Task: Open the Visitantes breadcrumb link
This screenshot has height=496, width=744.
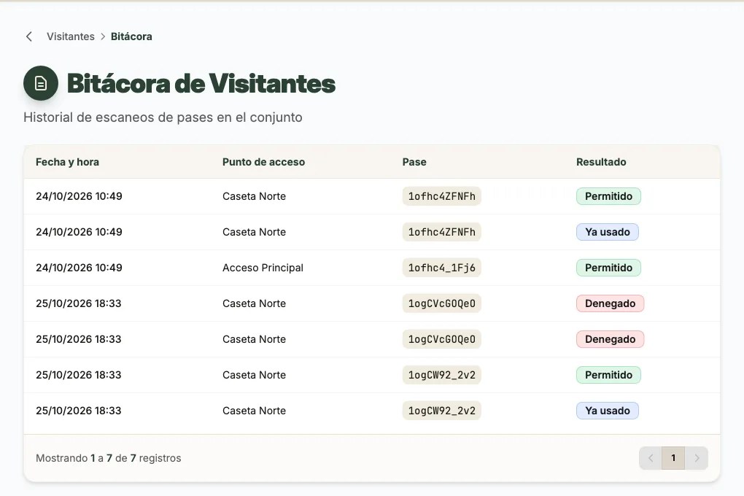Action: (71, 36)
